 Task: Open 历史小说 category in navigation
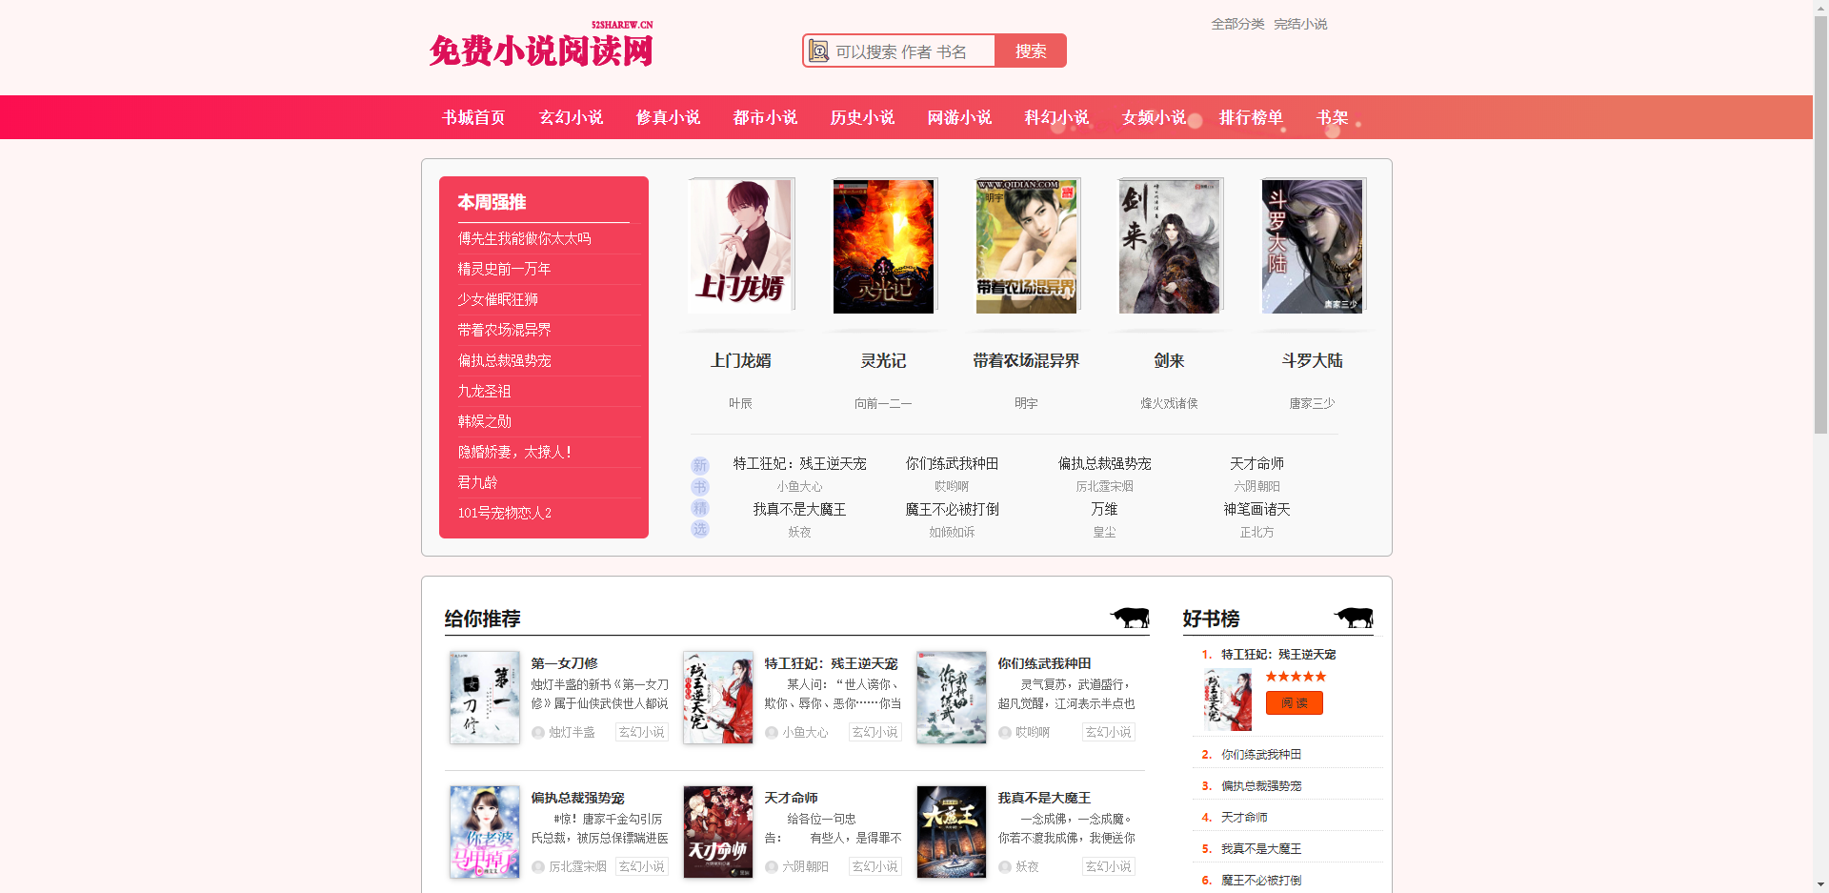point(863,117)
